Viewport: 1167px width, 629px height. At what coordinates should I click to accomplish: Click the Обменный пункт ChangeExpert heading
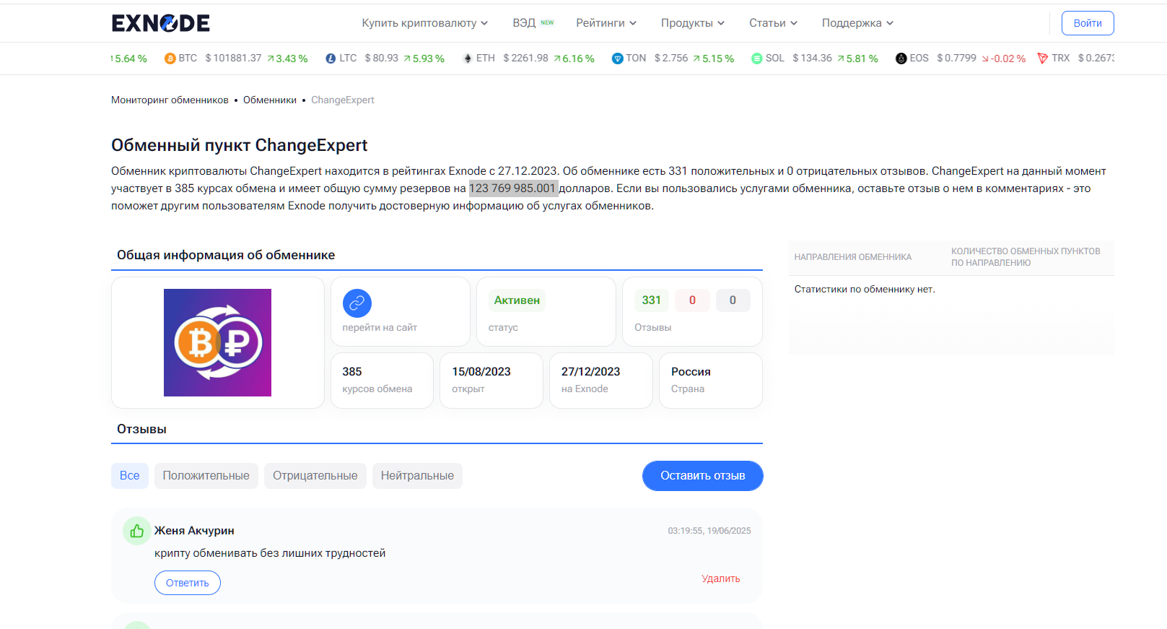click(240, 145)
